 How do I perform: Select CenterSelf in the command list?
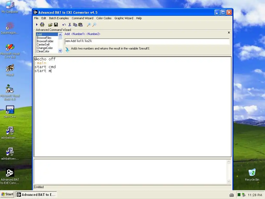[x=47, y=45]
